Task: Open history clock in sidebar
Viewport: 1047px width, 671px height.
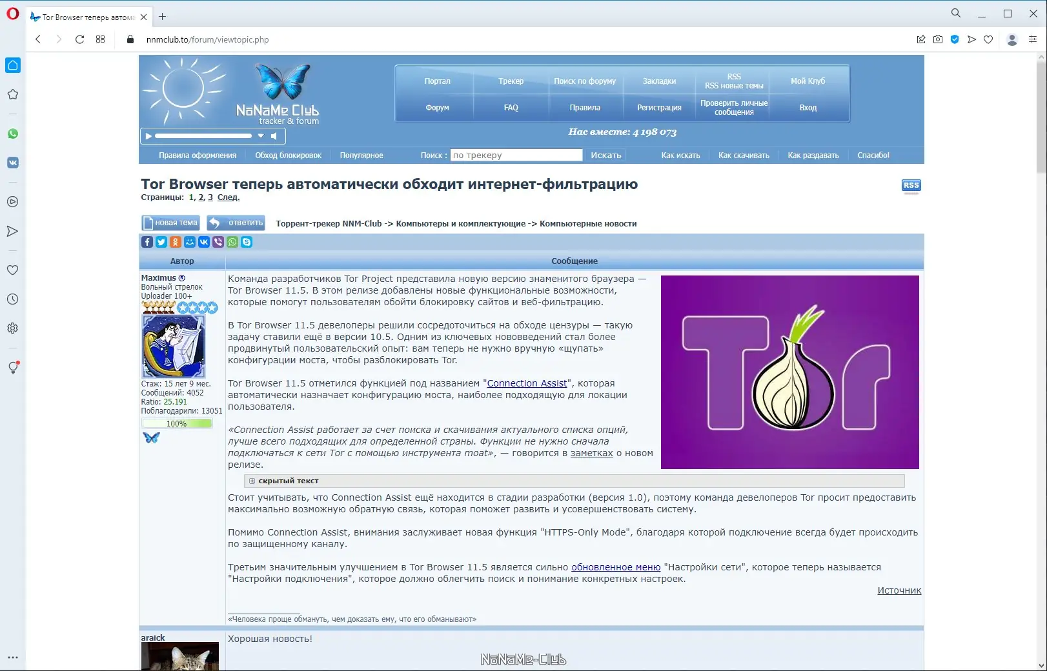Action: click(12, 299)
